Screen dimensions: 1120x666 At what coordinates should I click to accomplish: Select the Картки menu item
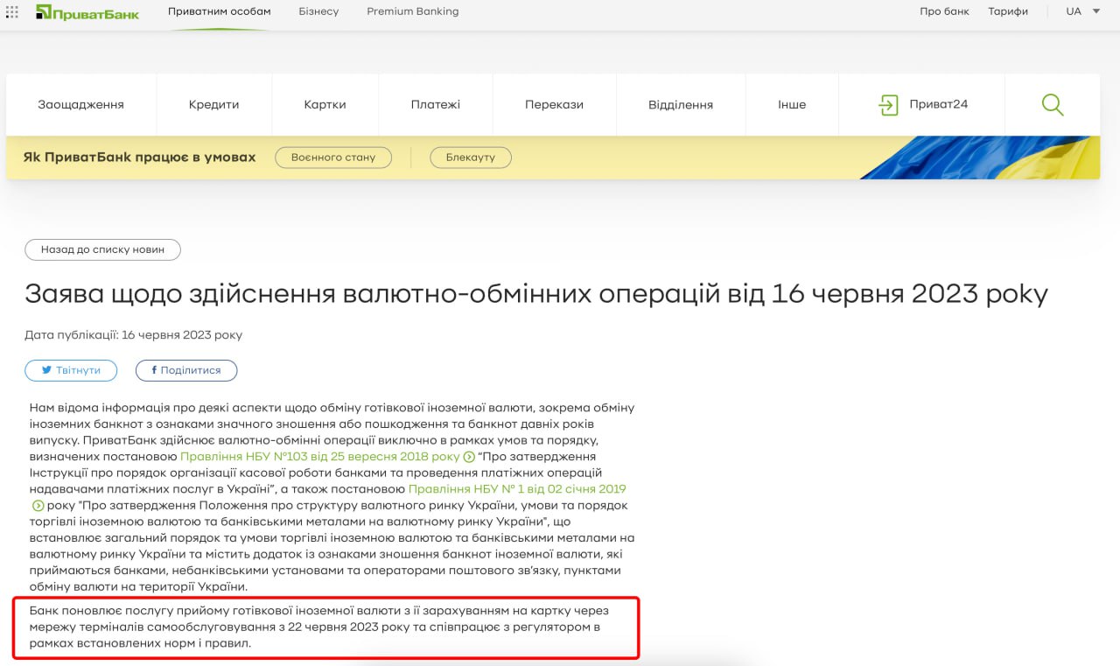[x=325, y=105]
